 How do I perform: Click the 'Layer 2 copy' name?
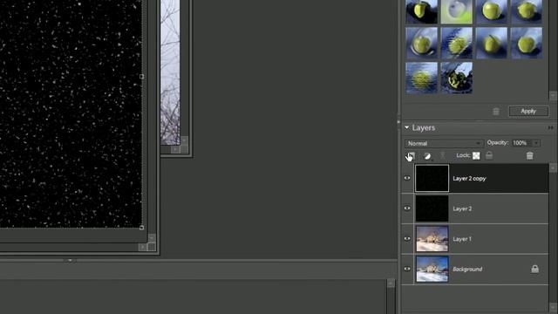(469, 178)
